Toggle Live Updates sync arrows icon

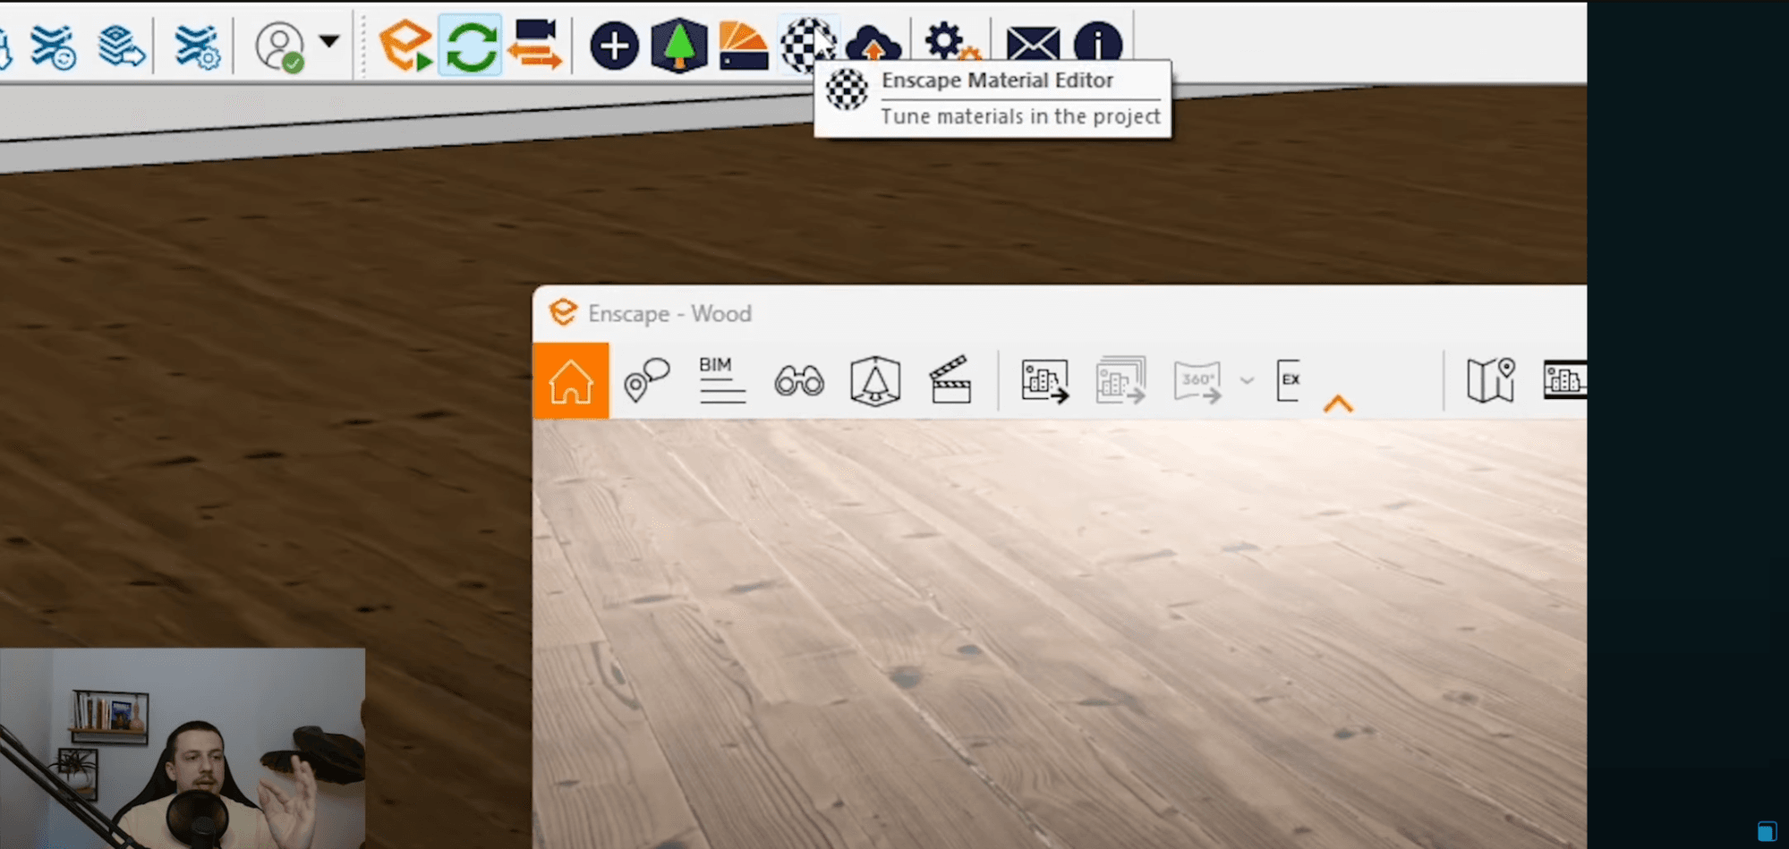[471, 45]
